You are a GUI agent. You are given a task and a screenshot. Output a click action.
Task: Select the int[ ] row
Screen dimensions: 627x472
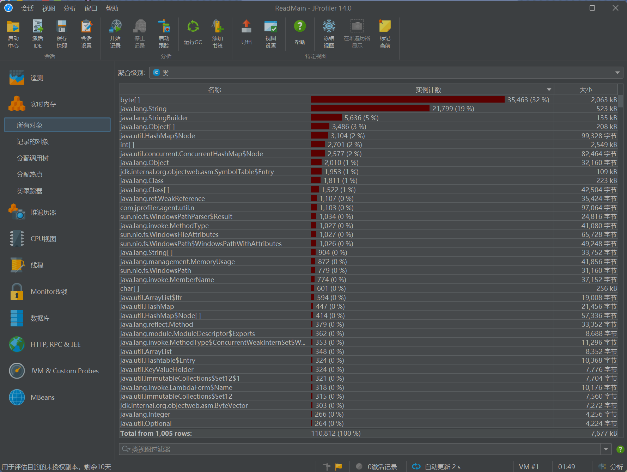pyautogui.click(x=369, y=145)
